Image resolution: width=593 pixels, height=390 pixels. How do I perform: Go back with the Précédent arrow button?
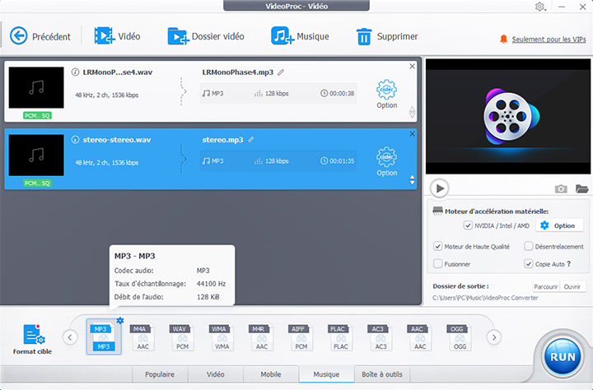[x=18, y=36]
